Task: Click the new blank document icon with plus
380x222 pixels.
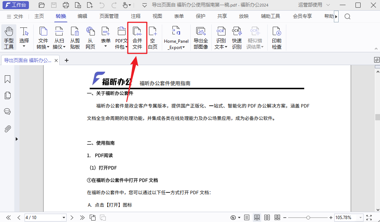Action: click(x=90, y=5)
